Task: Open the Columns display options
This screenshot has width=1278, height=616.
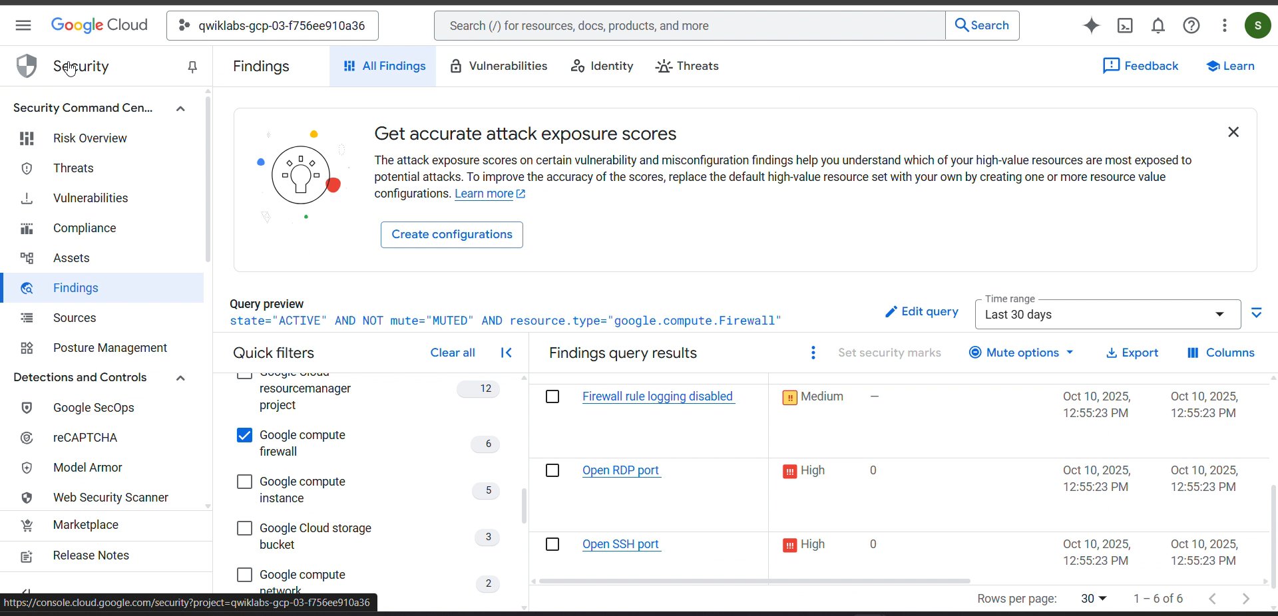Action: tap(1221, 353)
